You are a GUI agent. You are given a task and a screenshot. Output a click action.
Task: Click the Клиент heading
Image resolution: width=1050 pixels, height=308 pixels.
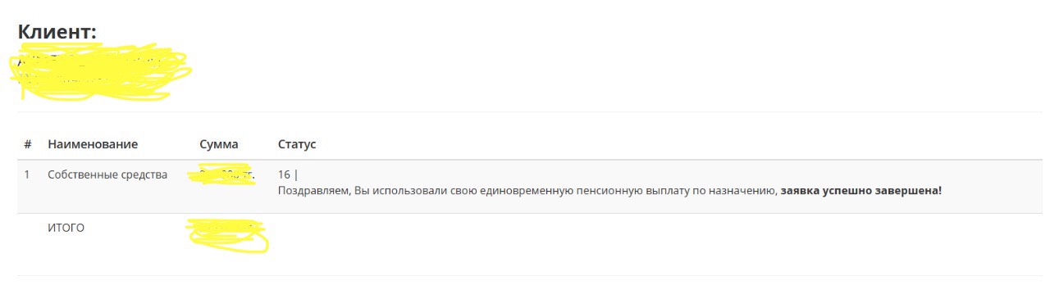pos(57,32)
